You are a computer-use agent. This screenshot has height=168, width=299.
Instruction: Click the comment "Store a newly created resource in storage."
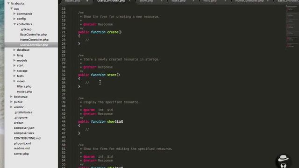[x=121, y=59]
